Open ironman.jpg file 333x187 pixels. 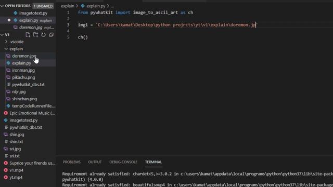[23, 70]
